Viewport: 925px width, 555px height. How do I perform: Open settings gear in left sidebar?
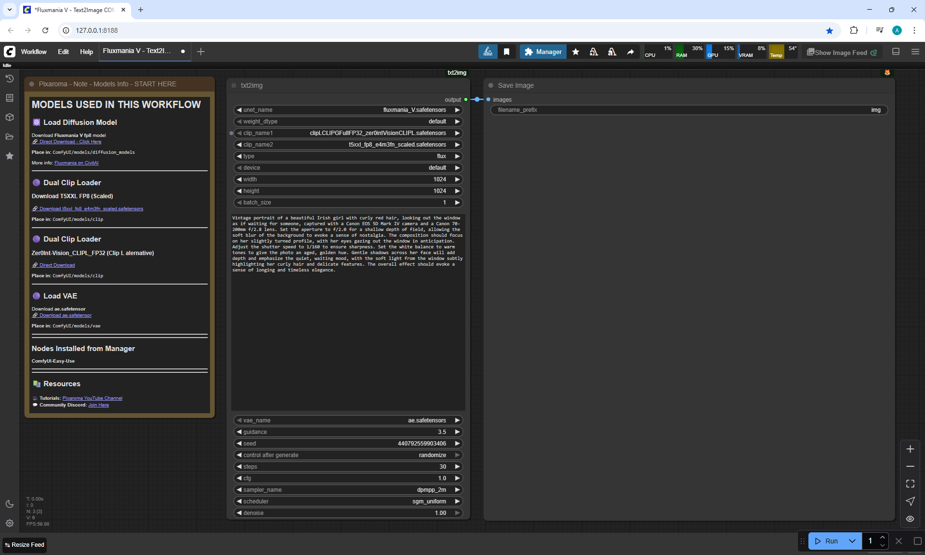pyautogui.click(x=9, y=523)
